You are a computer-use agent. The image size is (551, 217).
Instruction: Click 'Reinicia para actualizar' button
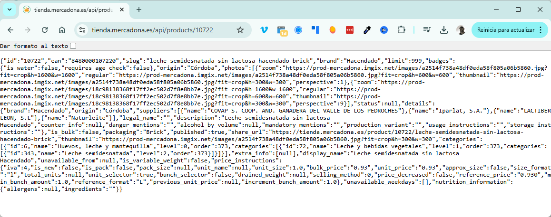click(505, 30)
